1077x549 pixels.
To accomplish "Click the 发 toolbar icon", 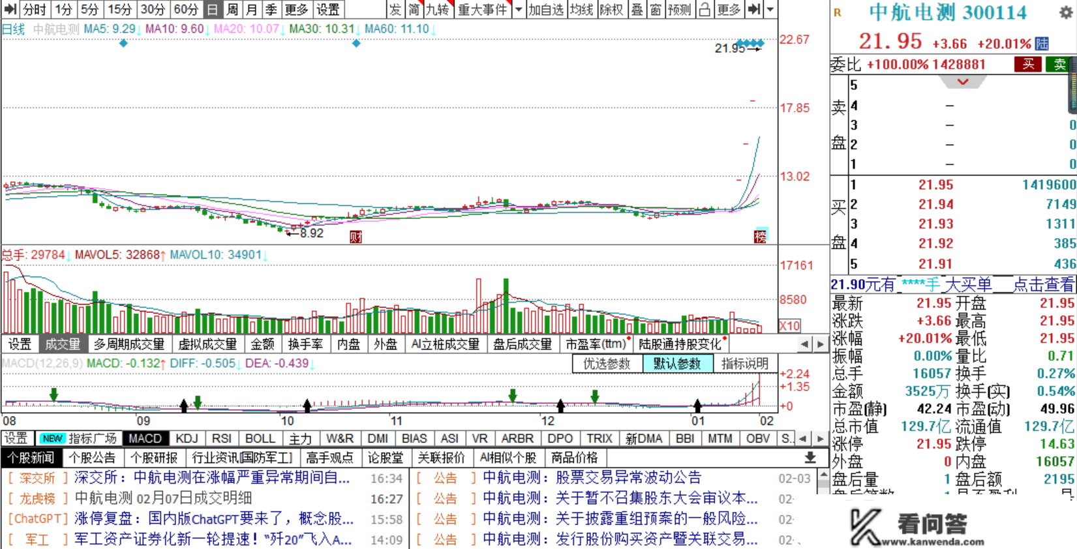I will coord(395,9).
